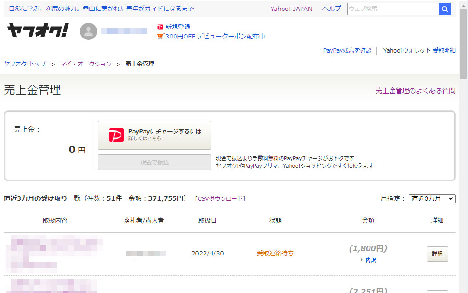The image size is (468, 293).
Task: Click the small PayPay icon beside 新規登録
Action: pyautogui.click(x=160, y=27)
